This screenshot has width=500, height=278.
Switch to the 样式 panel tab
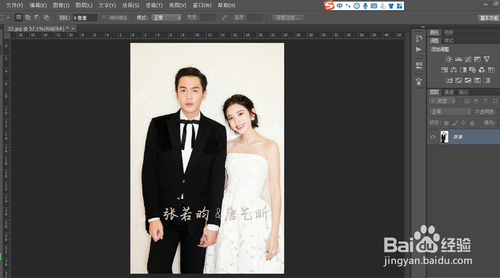pos(449,41)
